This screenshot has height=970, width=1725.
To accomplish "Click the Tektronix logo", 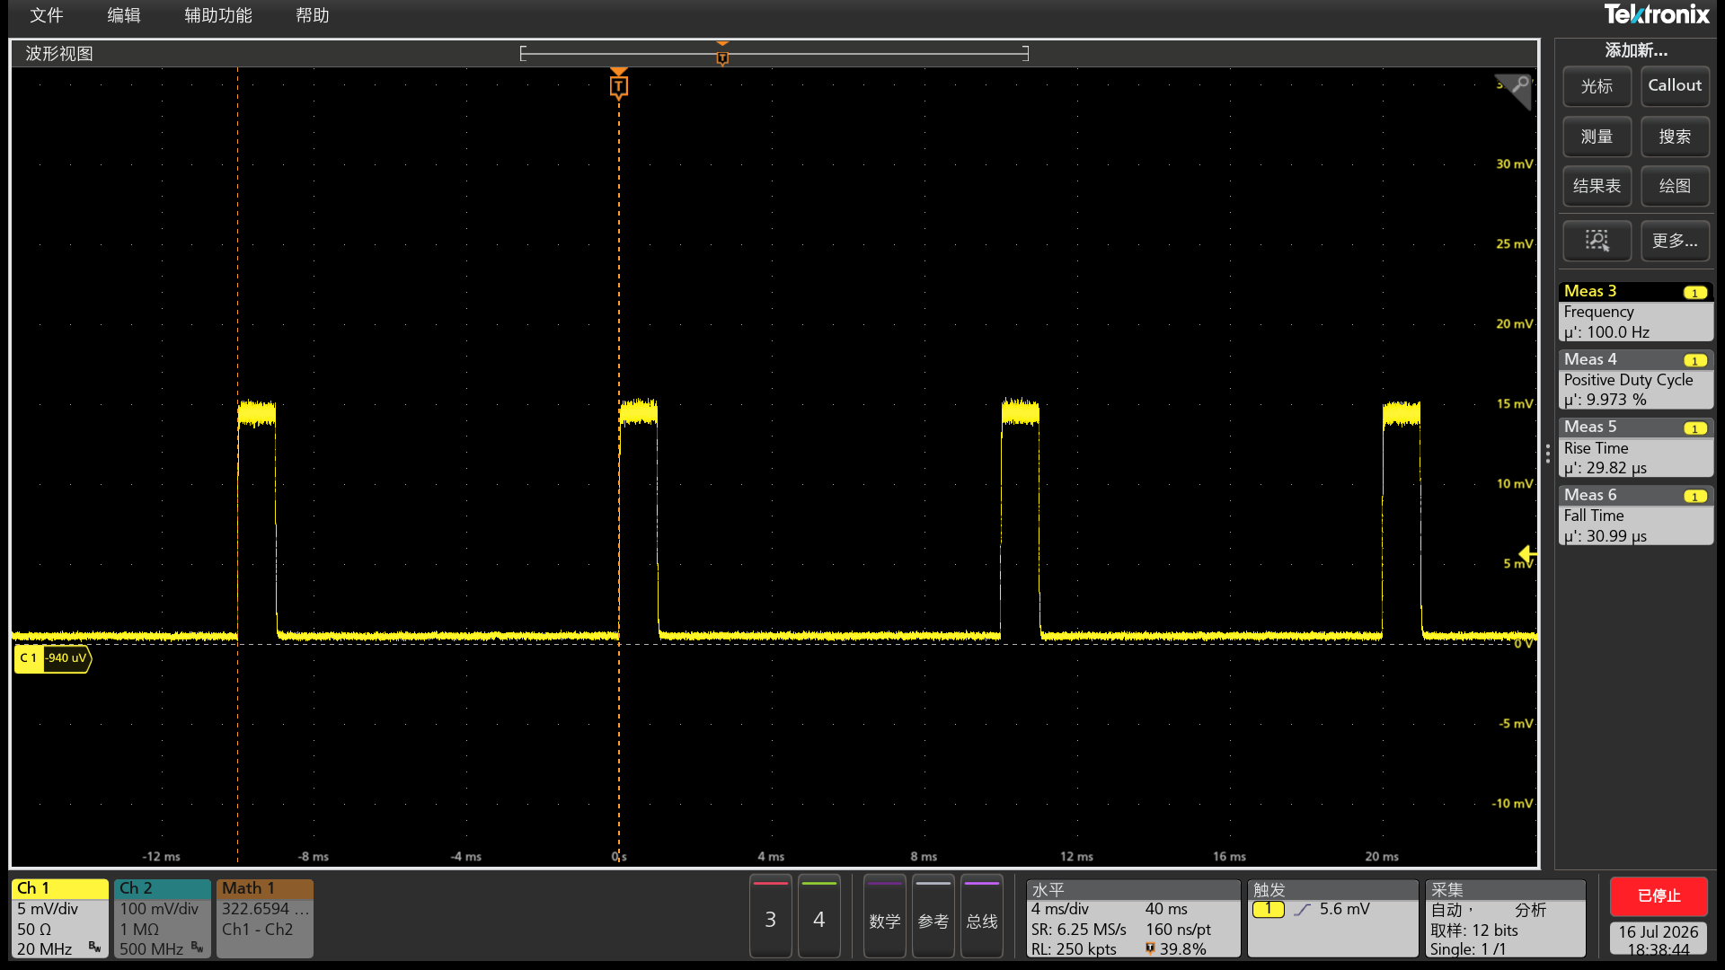I will point(1657,14).
